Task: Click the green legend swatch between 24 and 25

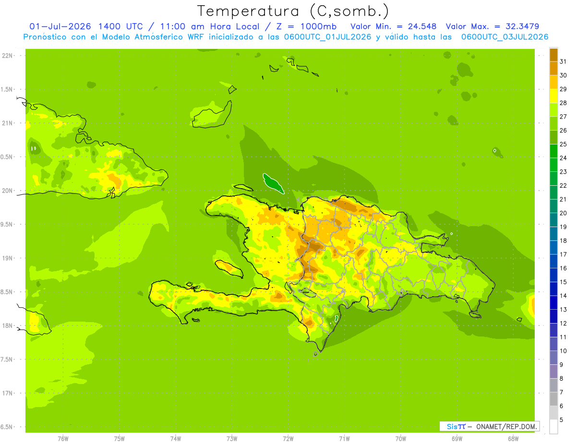Action: 553,151
